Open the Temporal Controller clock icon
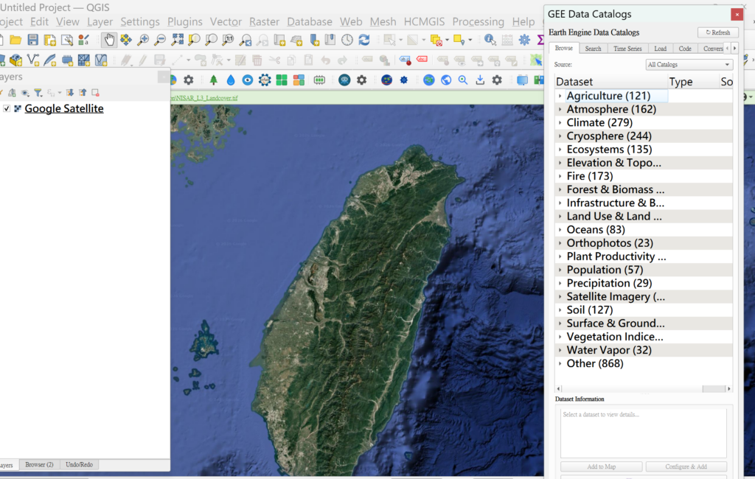This screenshot has width=755, height=479. pos(347,40)
